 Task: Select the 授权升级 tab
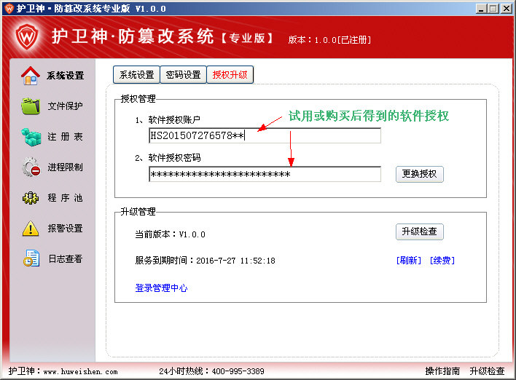pos(230,75)
